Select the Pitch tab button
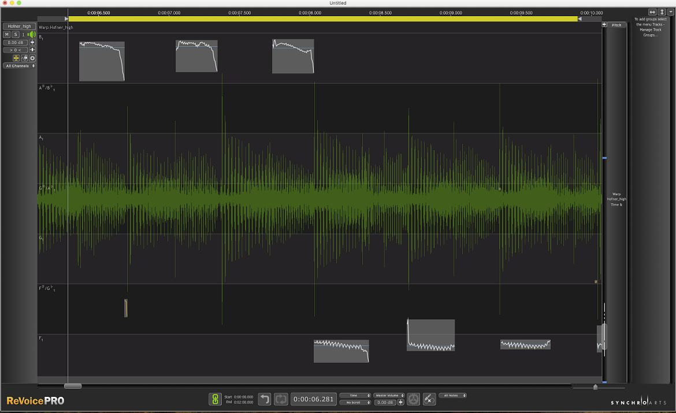The image size is (676, 413). click(616, 25)
